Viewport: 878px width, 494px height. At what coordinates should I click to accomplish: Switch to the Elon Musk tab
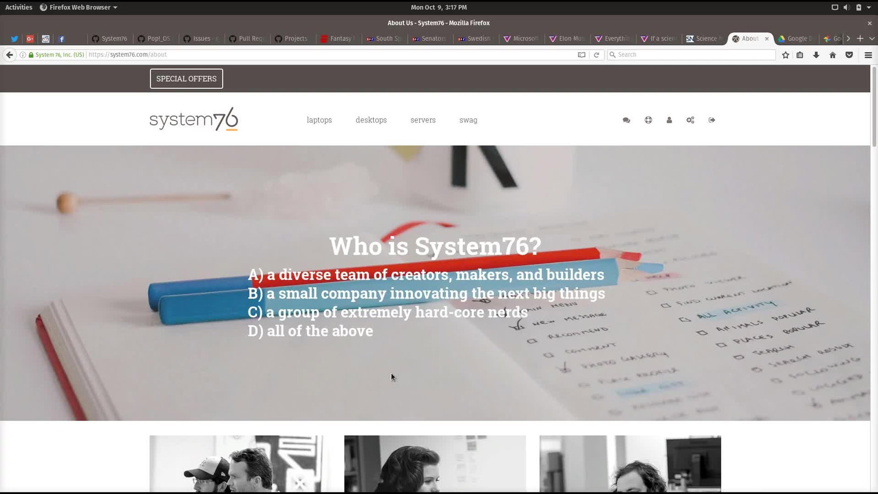[567, 38]
